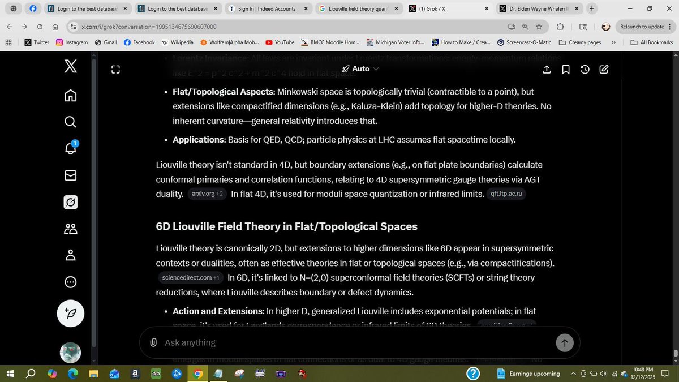Click Relaunch to update button

[645, 27]
